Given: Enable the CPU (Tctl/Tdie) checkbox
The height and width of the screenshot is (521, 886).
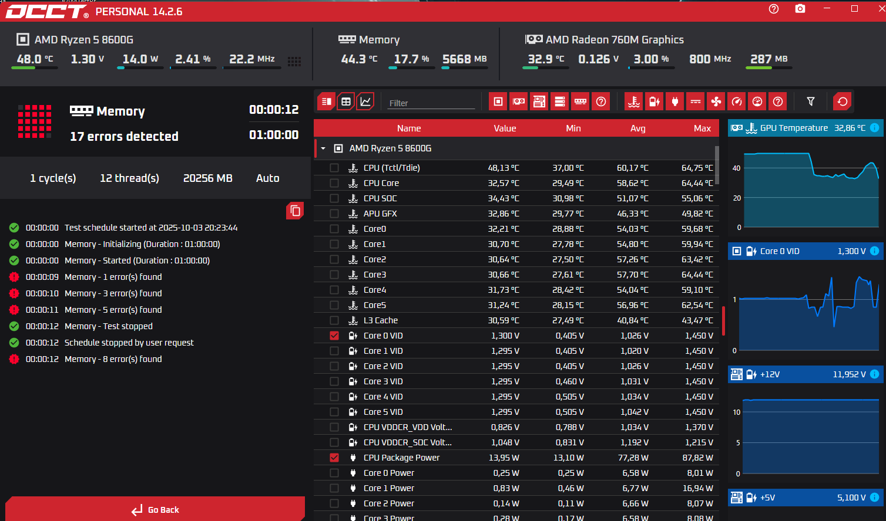Looking at the screenshot, I should pyautogui.click(x=334, y=168).
